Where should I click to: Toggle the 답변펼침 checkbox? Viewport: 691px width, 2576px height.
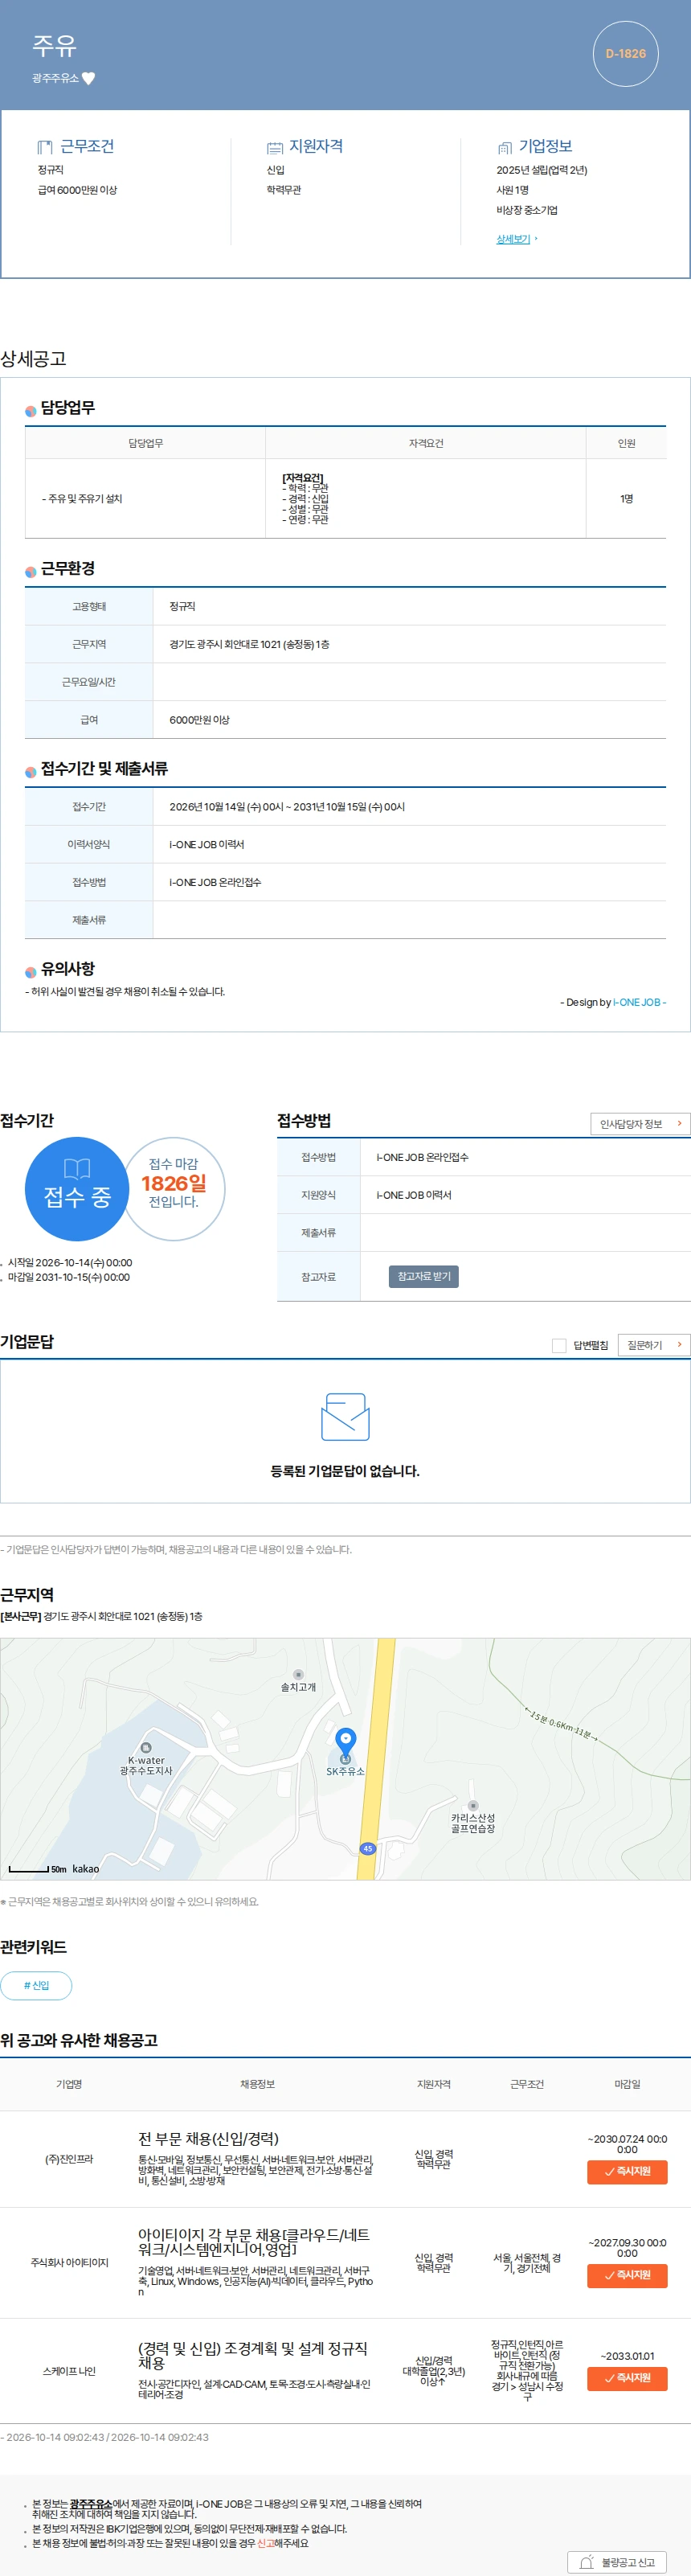coord(559,1345)
